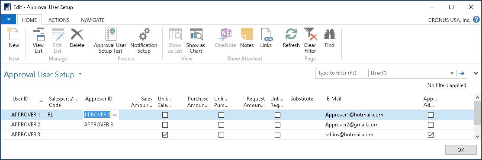This screenshot has width=482, height=160.
Task: Click Approver ID cell of APPROVER 2 row
Action: coord(98,125)
